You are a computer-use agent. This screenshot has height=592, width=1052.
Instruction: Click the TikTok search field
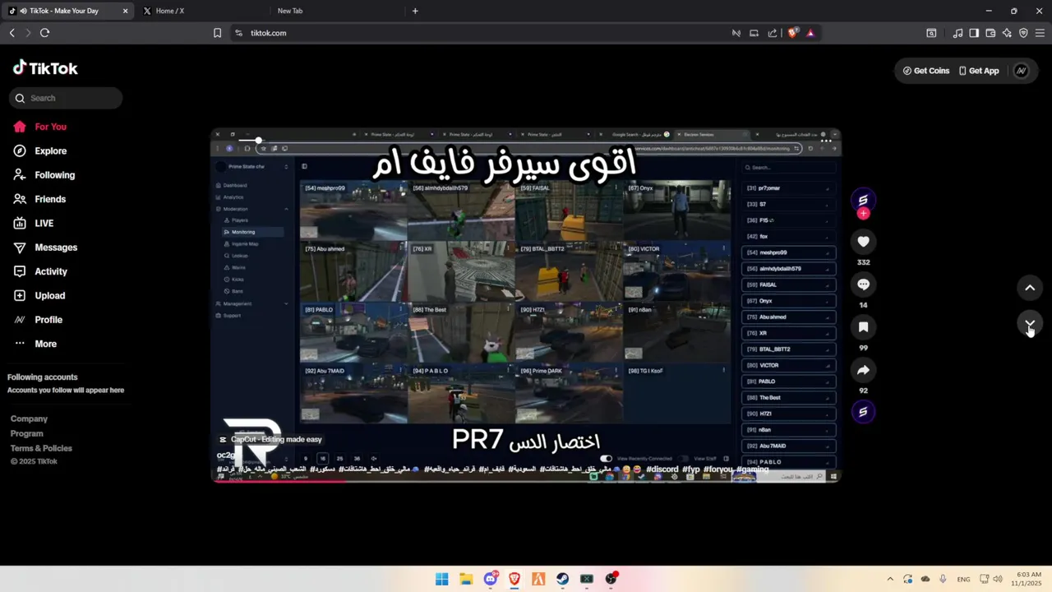[x=66, y=98]
